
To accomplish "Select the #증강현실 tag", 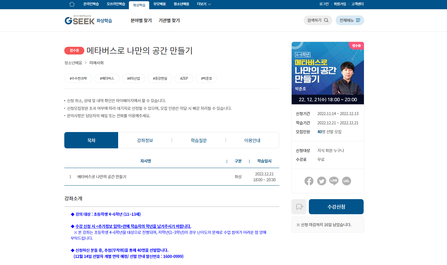I will 160,78.
